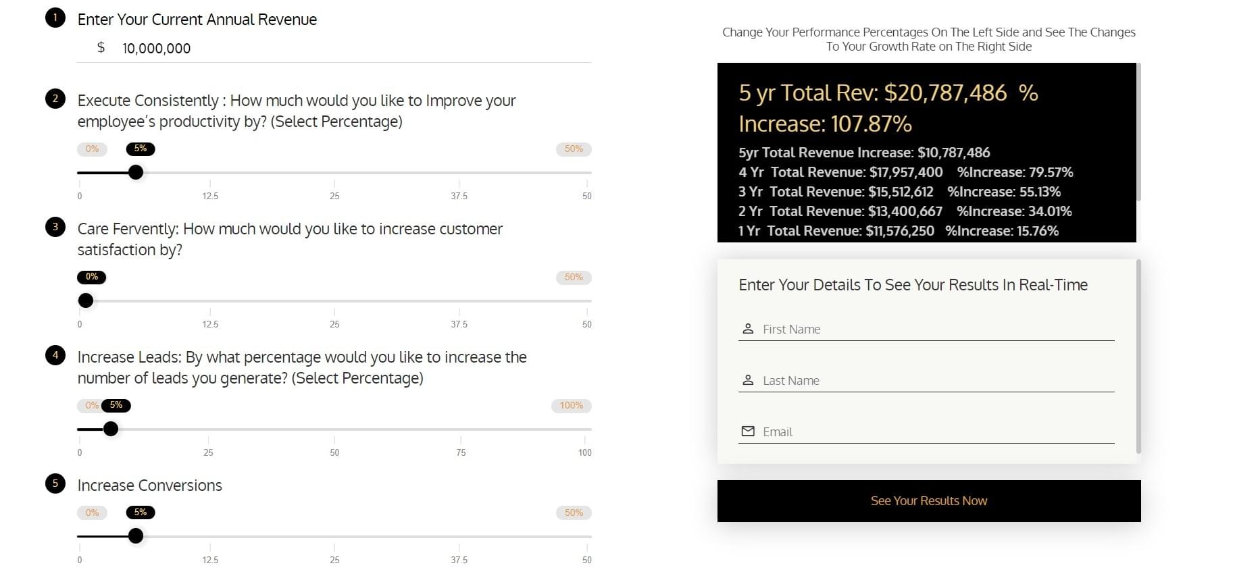This screenshot has width=1235, height=578.
Task: Click the results panel scrollbar
Action: coord(1139,132)
